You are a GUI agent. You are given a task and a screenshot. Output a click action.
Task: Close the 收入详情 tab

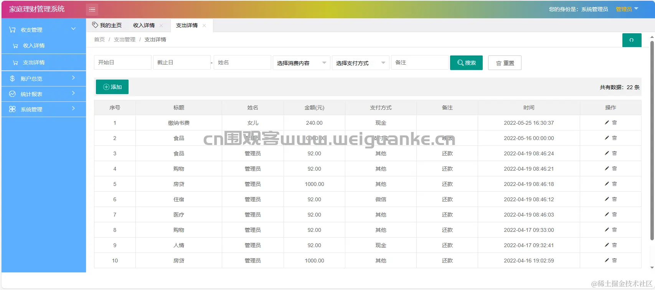(x=161, y=26)
